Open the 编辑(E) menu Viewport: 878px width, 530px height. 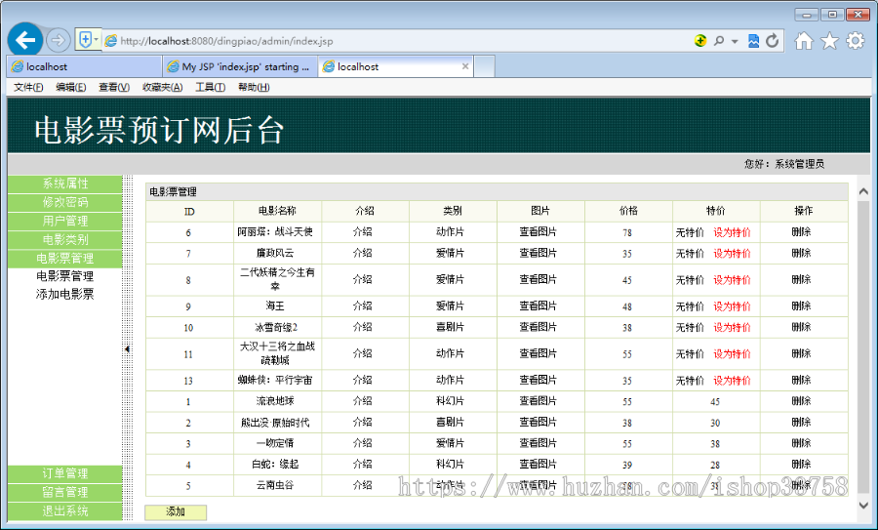(x=70, y=87)
